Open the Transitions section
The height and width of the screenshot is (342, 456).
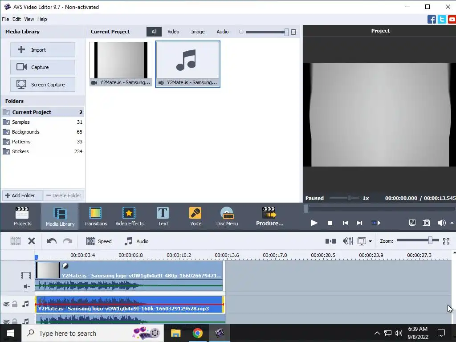tap(95, 216)
